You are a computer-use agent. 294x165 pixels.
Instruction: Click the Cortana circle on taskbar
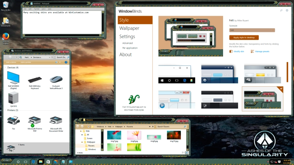tap(18, 162)
